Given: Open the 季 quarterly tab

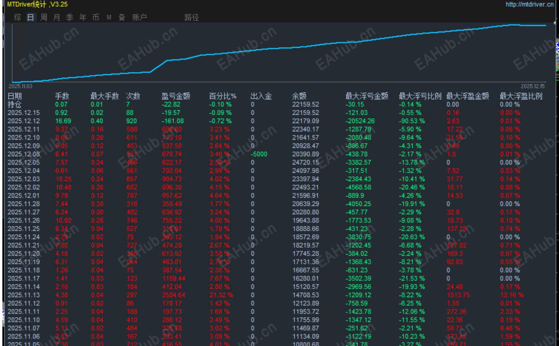Looking at the screenshot, I should 70,17.
